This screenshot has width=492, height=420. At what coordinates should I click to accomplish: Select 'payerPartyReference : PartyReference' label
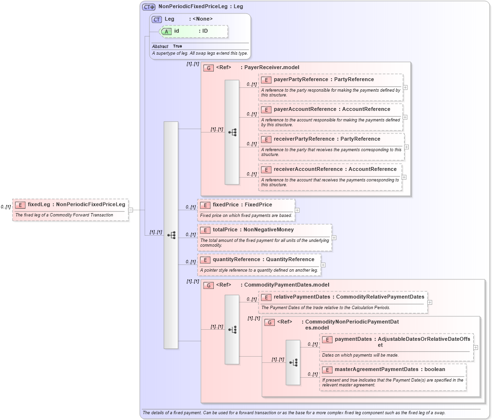[324, 79]
